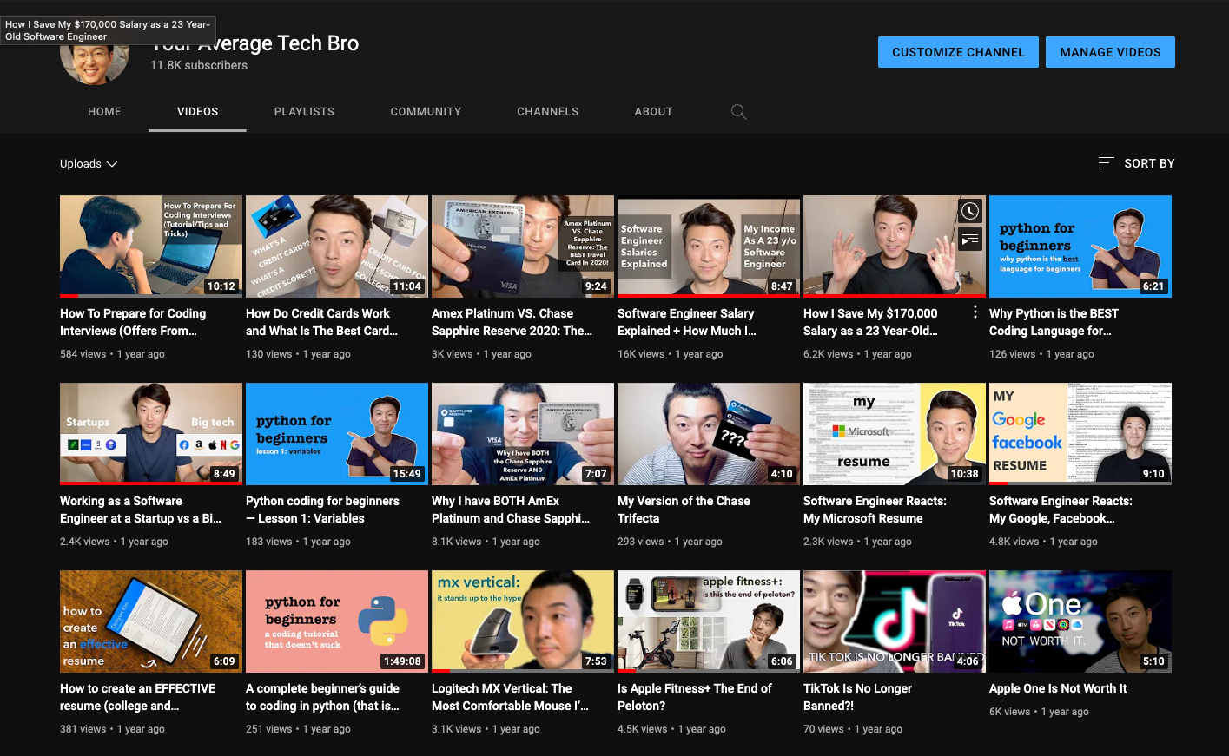The width and height of the screenshot is (1229, 756).
Task: Switch to the PLAYLISTS tab
Action: coord(304,112)
